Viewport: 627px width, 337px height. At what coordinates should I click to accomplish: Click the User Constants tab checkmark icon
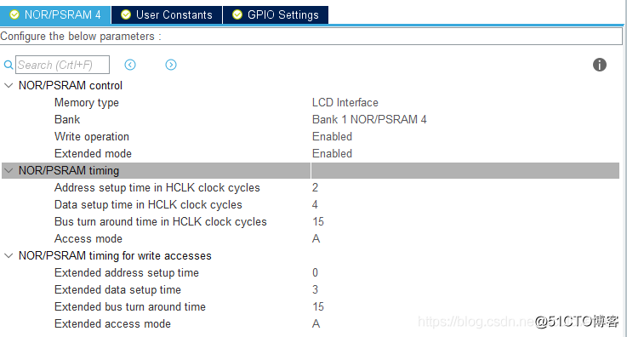126,14
